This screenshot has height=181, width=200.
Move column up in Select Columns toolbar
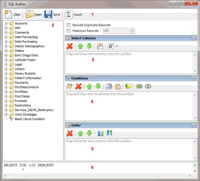(80, 46)
